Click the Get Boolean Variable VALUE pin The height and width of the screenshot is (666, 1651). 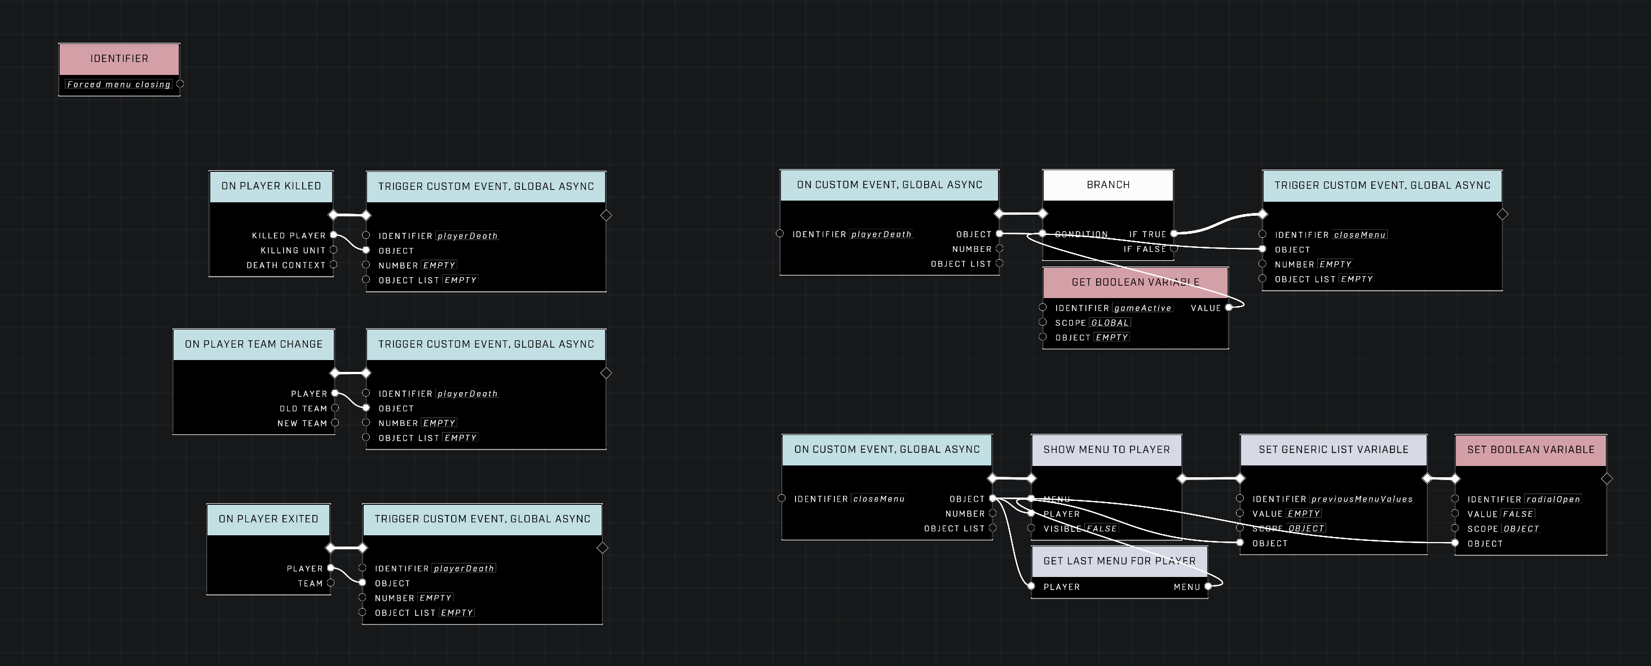pos(1228,308)
